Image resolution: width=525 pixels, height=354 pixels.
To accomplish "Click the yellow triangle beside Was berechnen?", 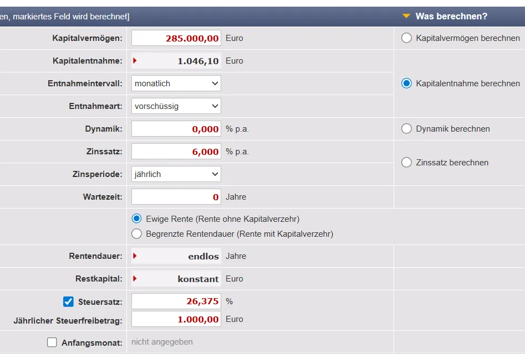I will (406, 17).
